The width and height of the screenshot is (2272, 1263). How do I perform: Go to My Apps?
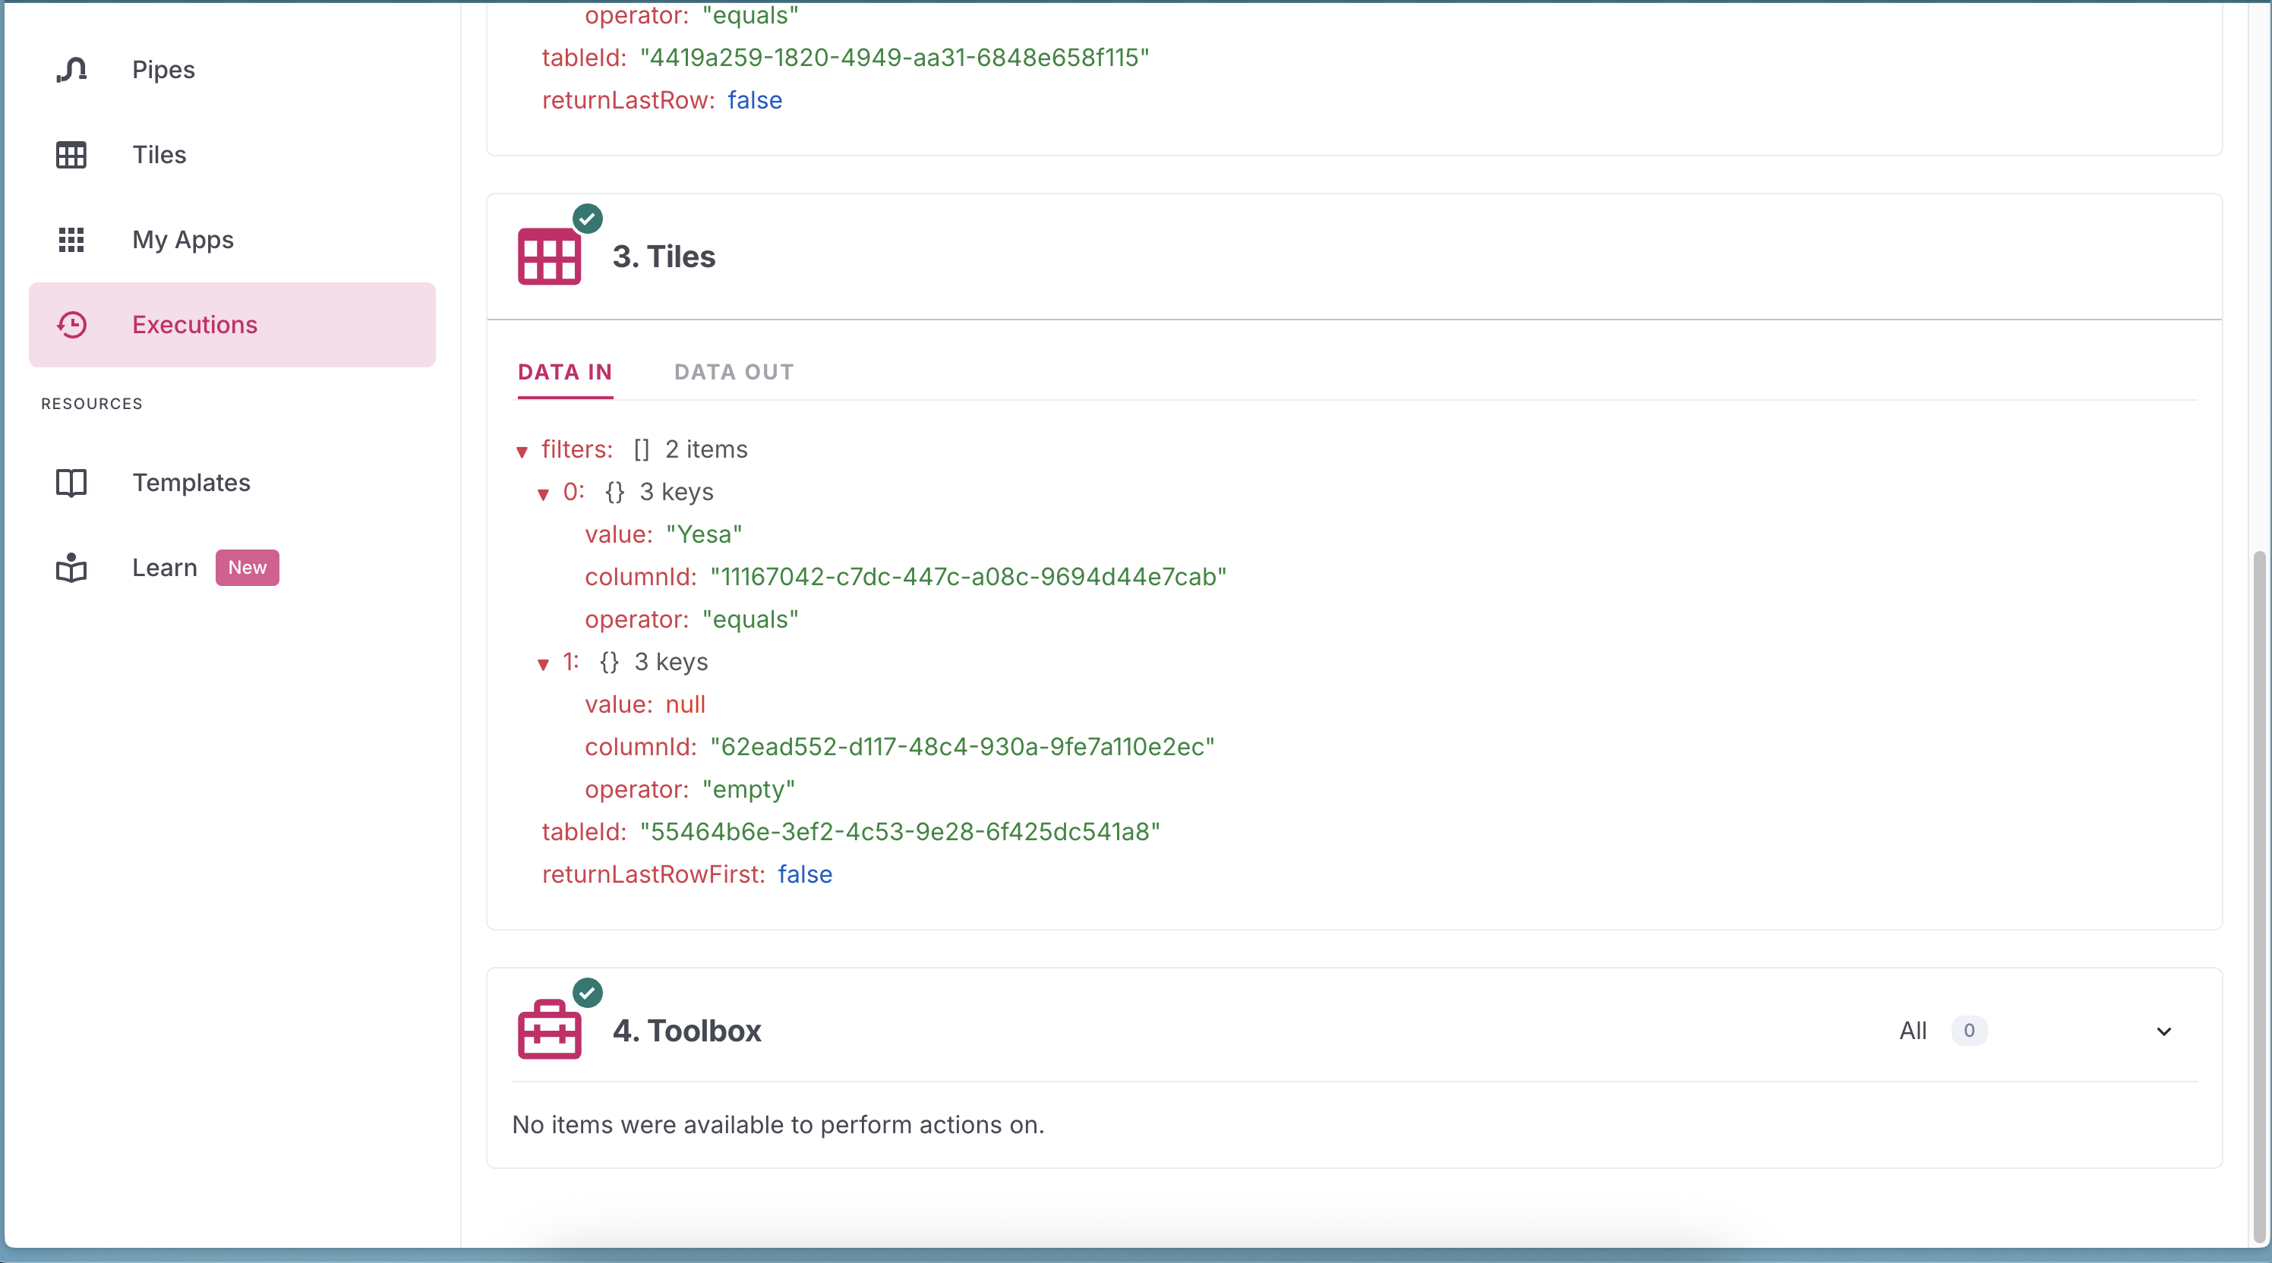[182, 240]
